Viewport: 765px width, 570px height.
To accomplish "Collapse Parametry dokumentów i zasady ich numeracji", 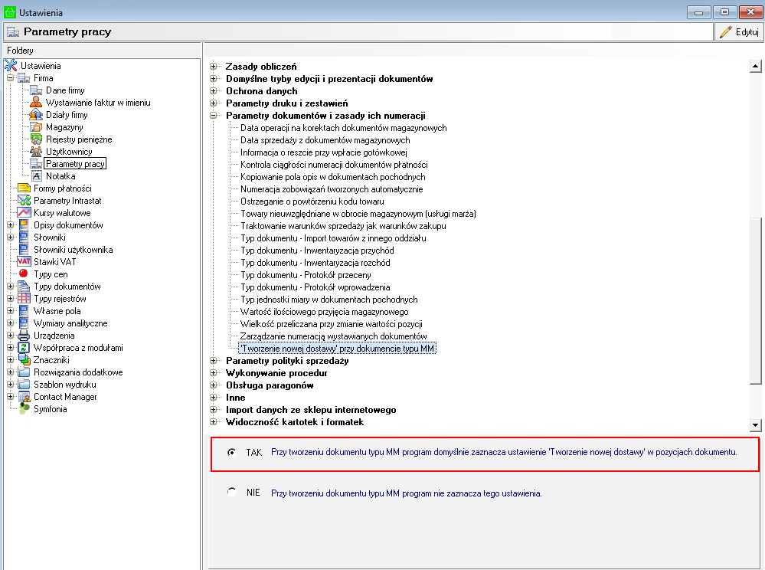I will [x=214, y=116].
